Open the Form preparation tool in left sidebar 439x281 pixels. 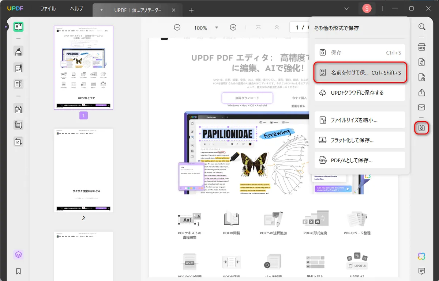(19, 84)
